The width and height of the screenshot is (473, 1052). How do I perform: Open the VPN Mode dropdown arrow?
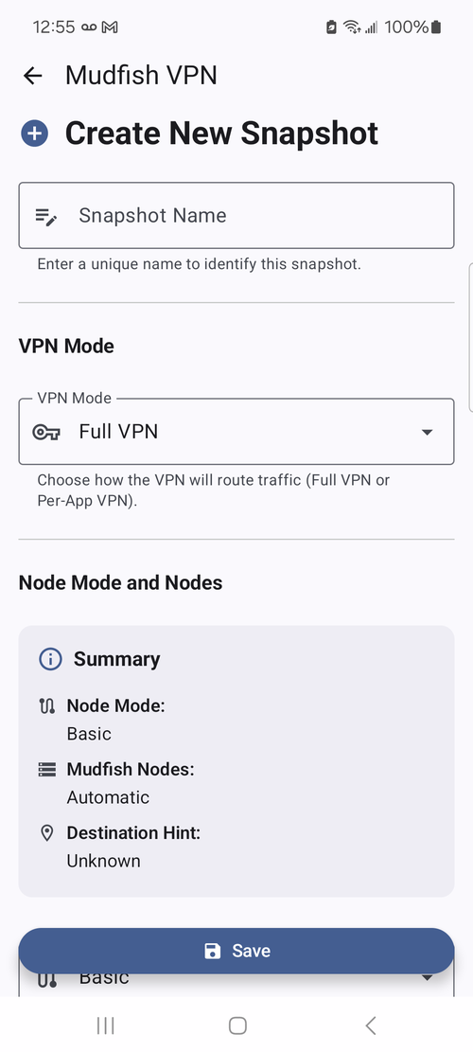pyautogui.click(x=427, y=432)
